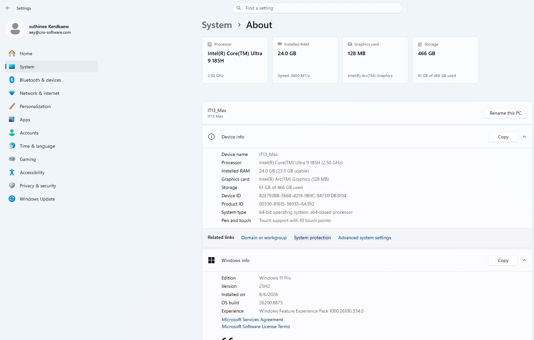Click the search magnifier icon
The height and width of the screenshot is (340, 534).
pyautogui.click(x=239, y=8)
